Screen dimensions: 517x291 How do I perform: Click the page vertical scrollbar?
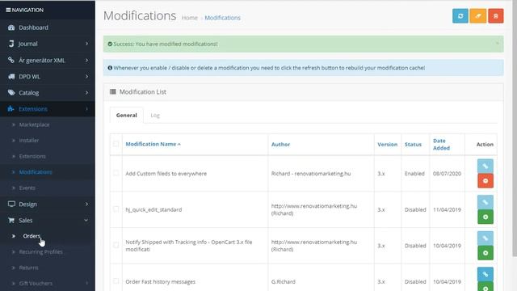[515, 129]
